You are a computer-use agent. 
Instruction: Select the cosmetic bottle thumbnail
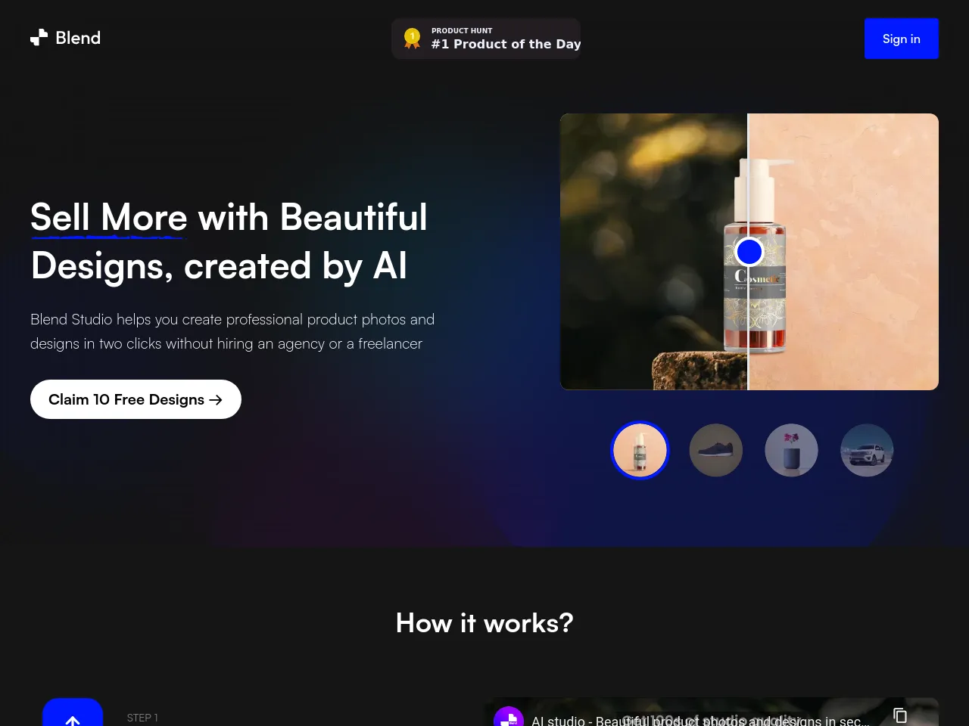point(640,450)
